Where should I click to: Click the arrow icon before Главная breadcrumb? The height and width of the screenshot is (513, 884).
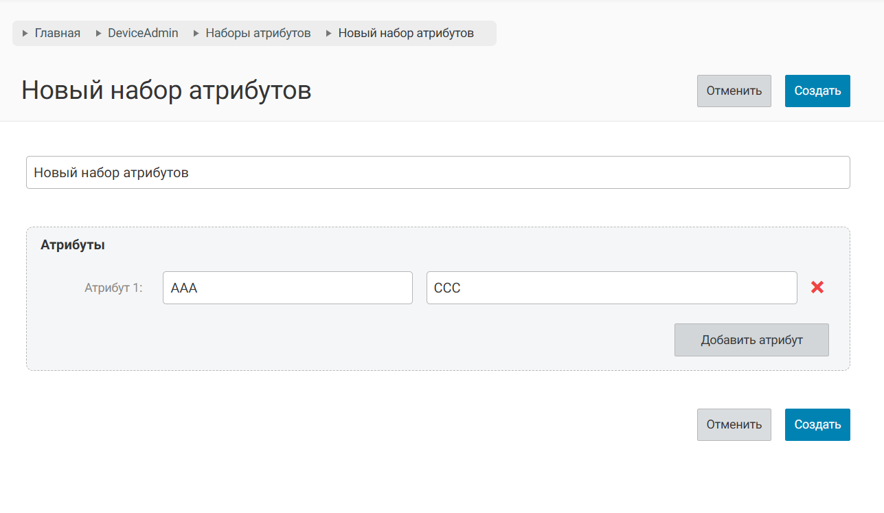25,33
